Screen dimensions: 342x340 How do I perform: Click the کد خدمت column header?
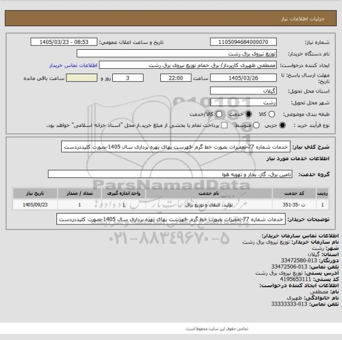tap(294, 193)
